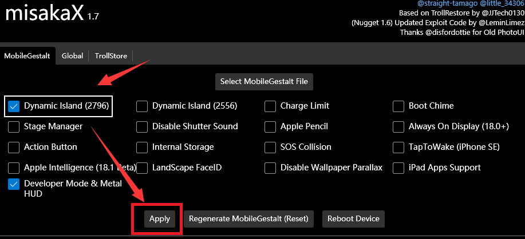Enable Dynamic Island (2556) option
The image size is (525, 239).
pos(143,106)
